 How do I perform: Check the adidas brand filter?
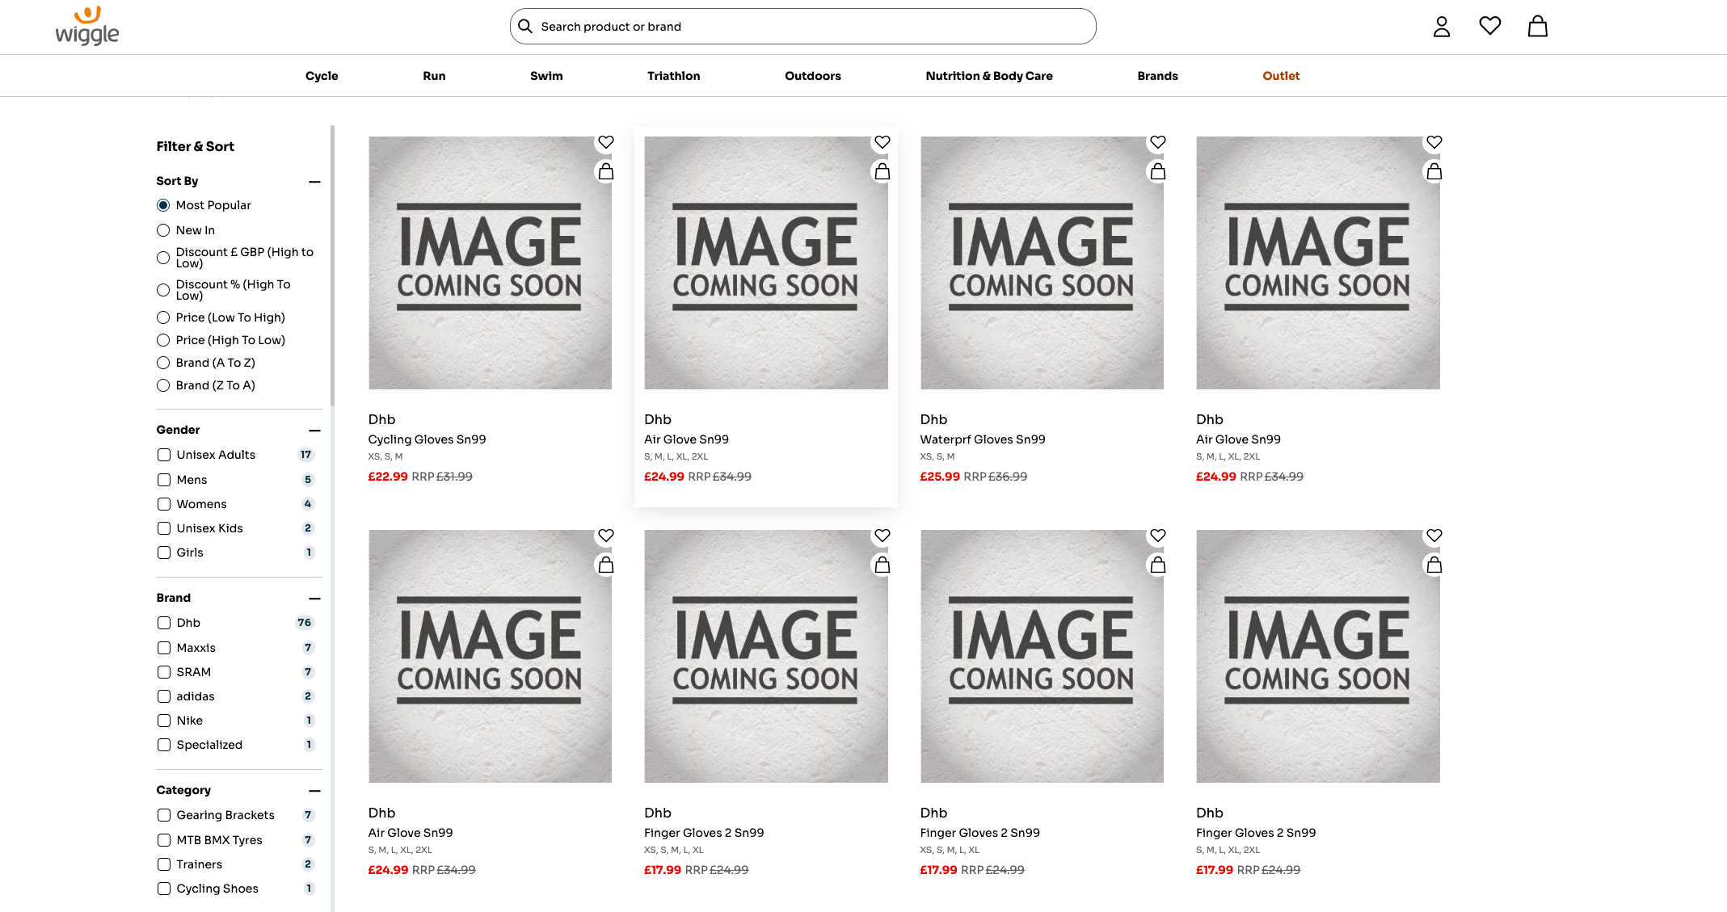point(164,696)
